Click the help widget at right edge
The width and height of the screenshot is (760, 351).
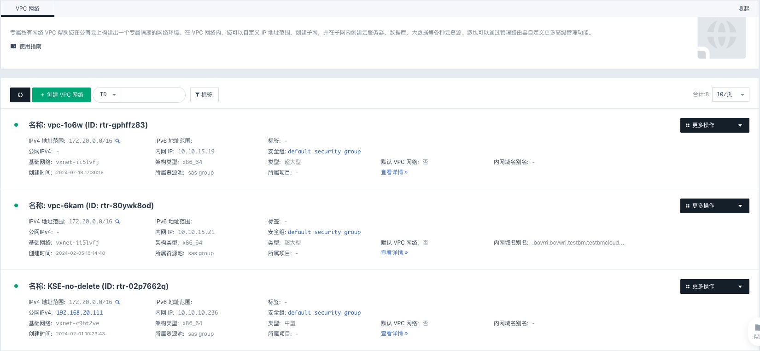click(756, 331)
